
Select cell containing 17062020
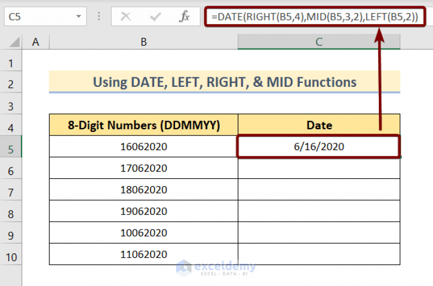coord(143,168)
